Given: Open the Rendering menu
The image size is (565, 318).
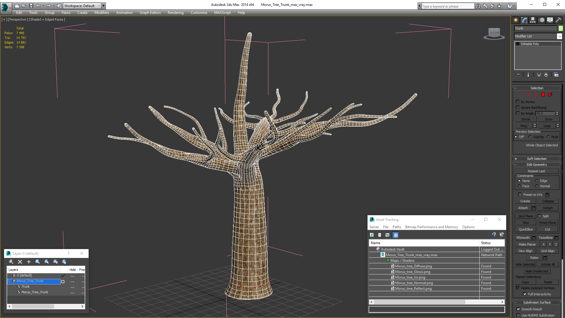Looking at the screenshot, I should [x=175, y=13].
